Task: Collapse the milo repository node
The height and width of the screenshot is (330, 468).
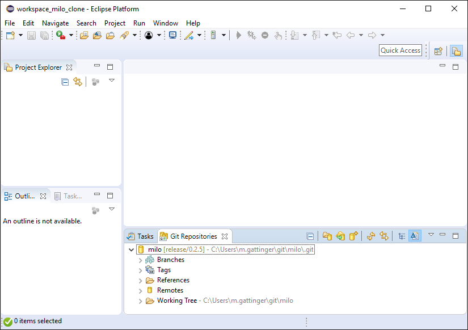Action: 132,250
